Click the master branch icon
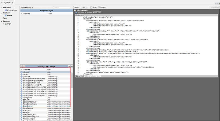The width and height of the screenshot is (220, 121). click(6, 16)
